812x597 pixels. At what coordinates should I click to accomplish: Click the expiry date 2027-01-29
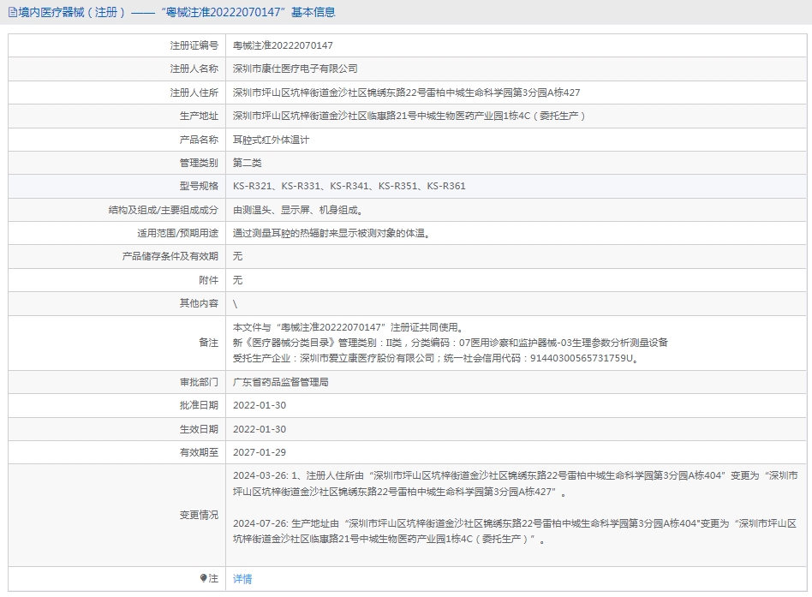click(x=260, y=452)
